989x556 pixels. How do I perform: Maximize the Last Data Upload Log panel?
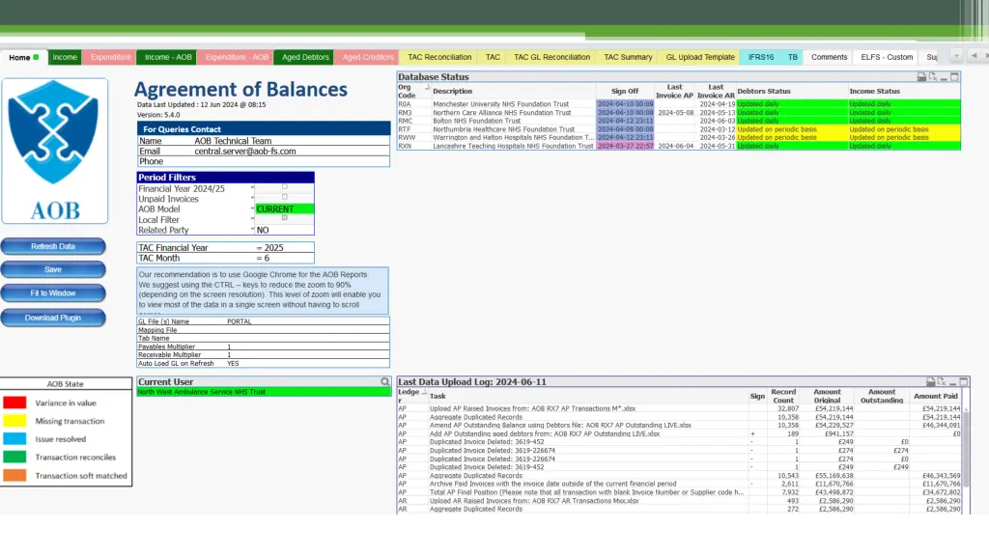click(x=963, y=382)
